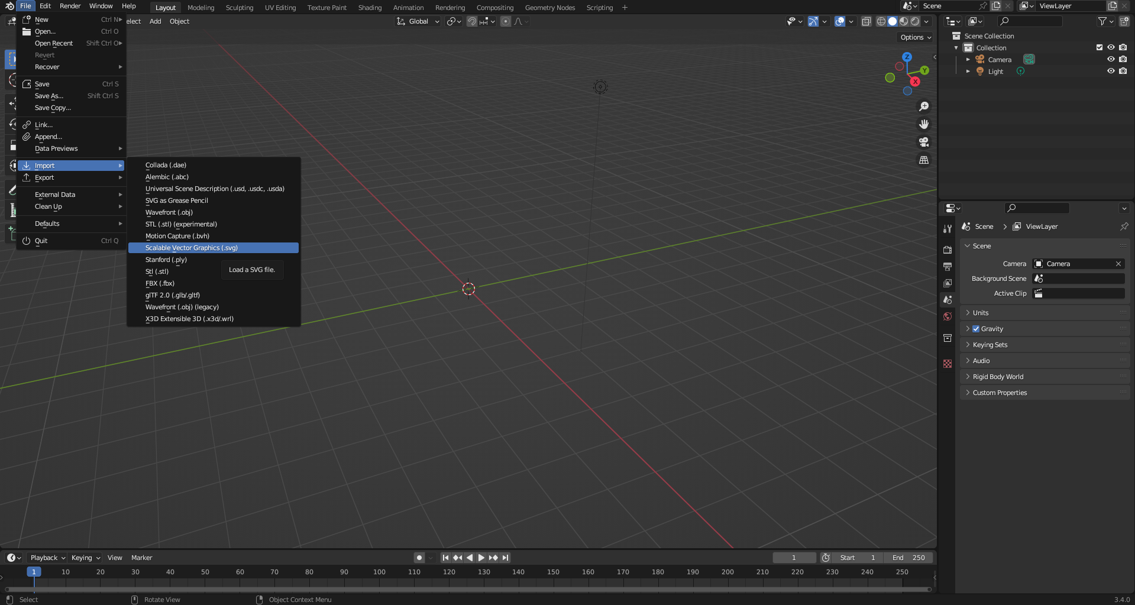The width and height of the screenshot is (1135, 605).
Task: Click the pan view hand icon
Action: 924,124
